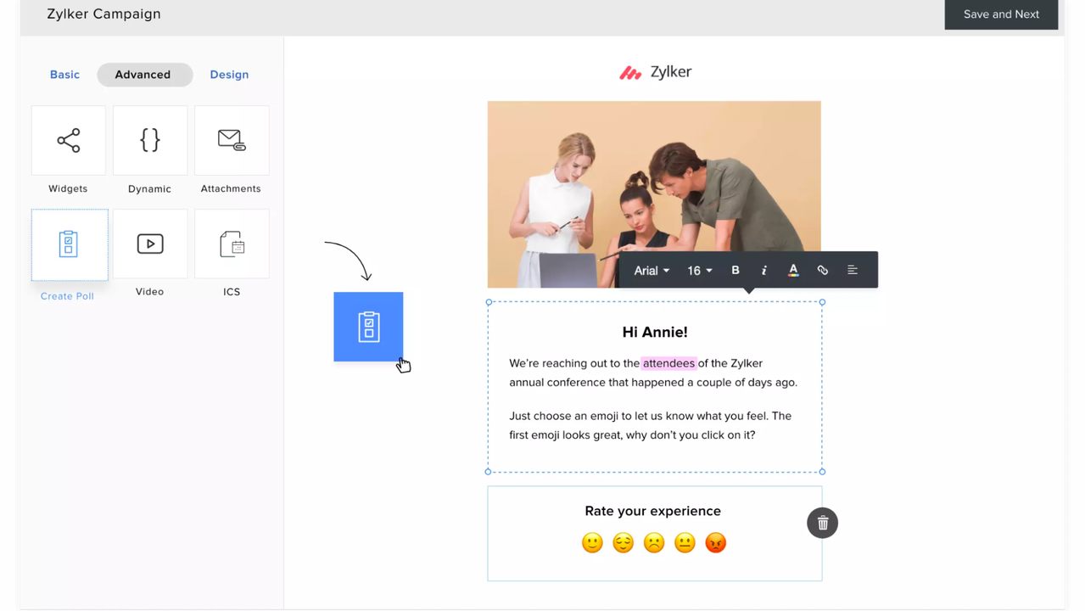Open the Arial font family dropdown
Viewport: 1085px width, 611px height.
tap(652, 270)
